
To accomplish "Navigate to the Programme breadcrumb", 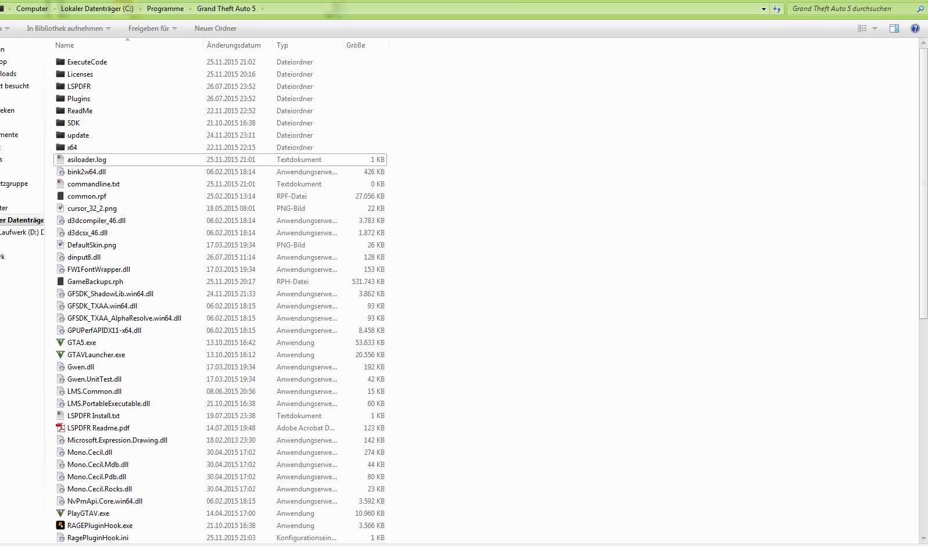I will coord(165,9).
